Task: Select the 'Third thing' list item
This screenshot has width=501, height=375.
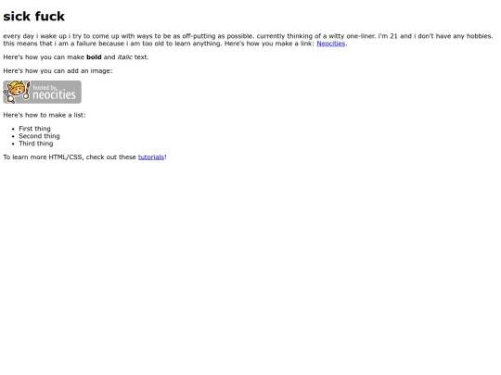Action: [x=36, y=144]
